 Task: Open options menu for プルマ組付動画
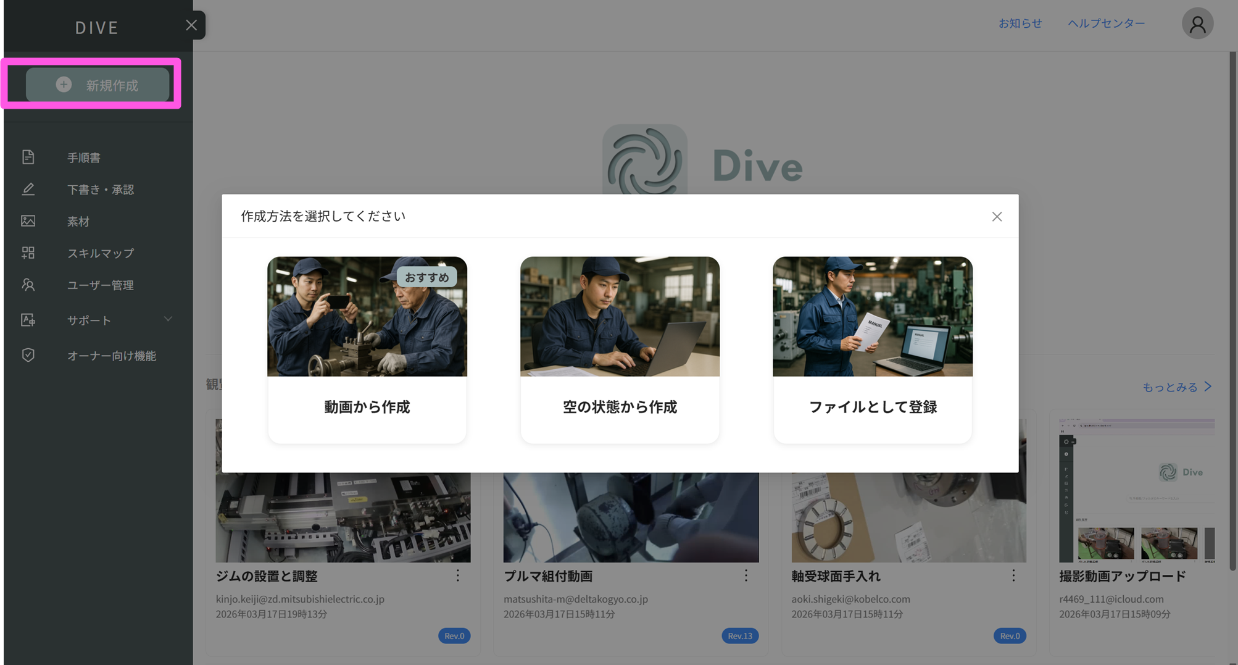[x=746, y=575]
